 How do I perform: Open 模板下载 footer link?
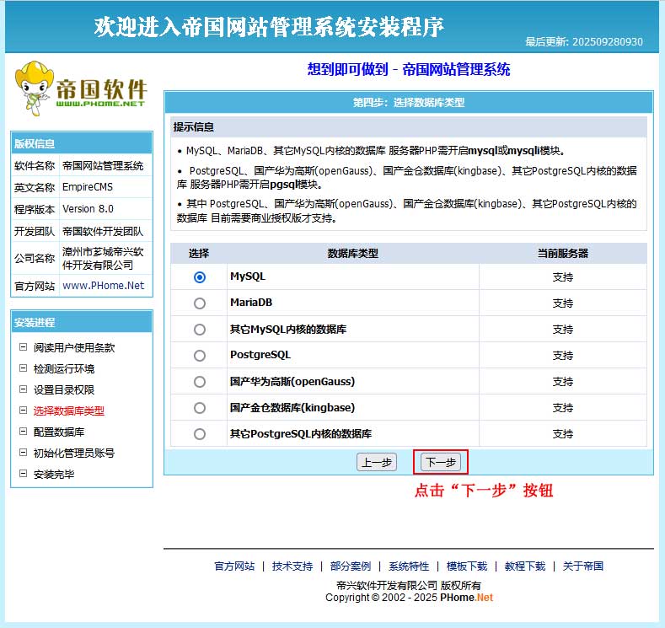pyautogui.click(x=467, y=566)
